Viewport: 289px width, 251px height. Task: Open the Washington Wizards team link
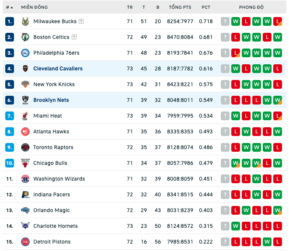(x=59, y=179)
